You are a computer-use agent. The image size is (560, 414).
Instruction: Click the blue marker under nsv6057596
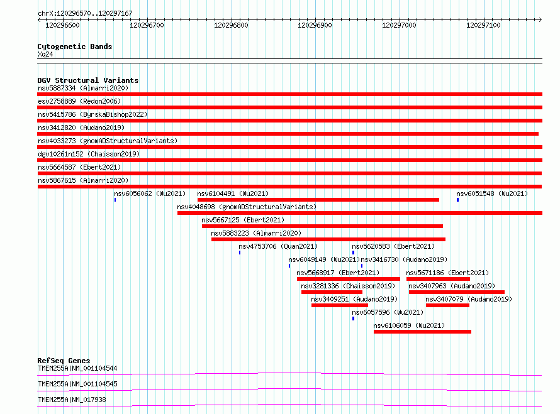[353, 319]
